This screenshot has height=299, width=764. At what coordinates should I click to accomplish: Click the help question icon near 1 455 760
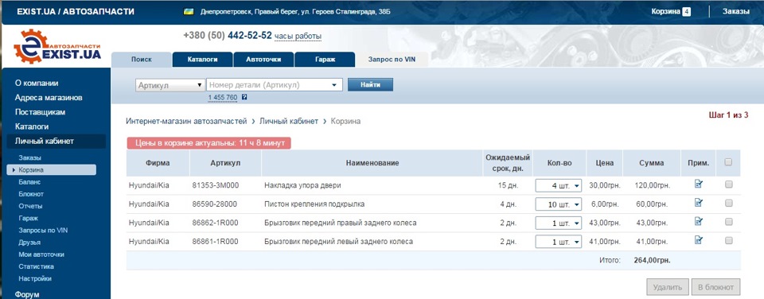pos(244,97)
